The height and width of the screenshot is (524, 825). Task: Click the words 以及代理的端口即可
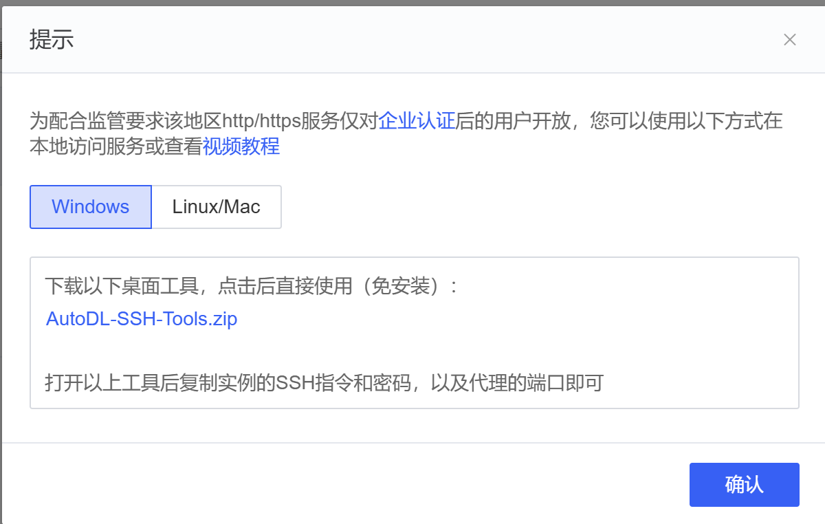click(517, 382)
